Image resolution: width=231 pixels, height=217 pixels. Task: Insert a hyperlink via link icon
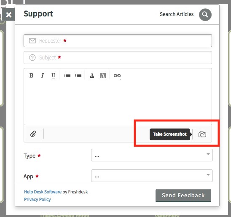click(x=117, y=76)
